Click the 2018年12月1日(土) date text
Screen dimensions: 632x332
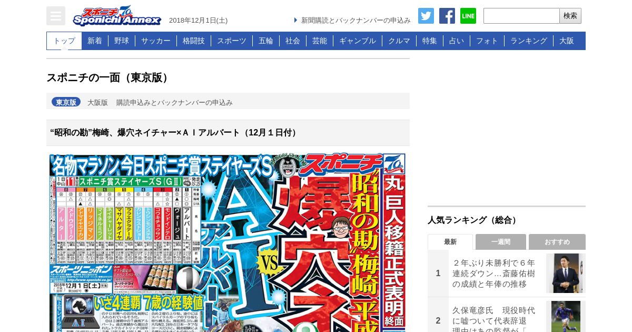(x=198, y=20)
